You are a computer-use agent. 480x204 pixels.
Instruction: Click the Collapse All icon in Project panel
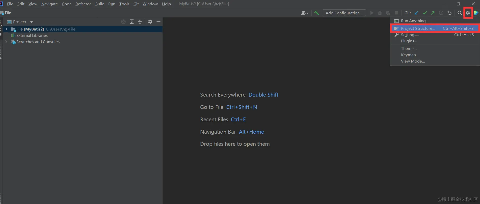click(x=140, y=22)
